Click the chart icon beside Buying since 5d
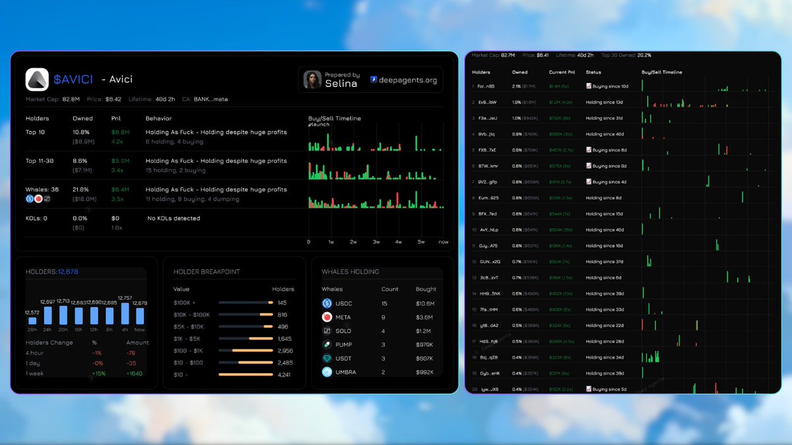The width and height of the screenshot is (792, 445). tap(589, 390)
